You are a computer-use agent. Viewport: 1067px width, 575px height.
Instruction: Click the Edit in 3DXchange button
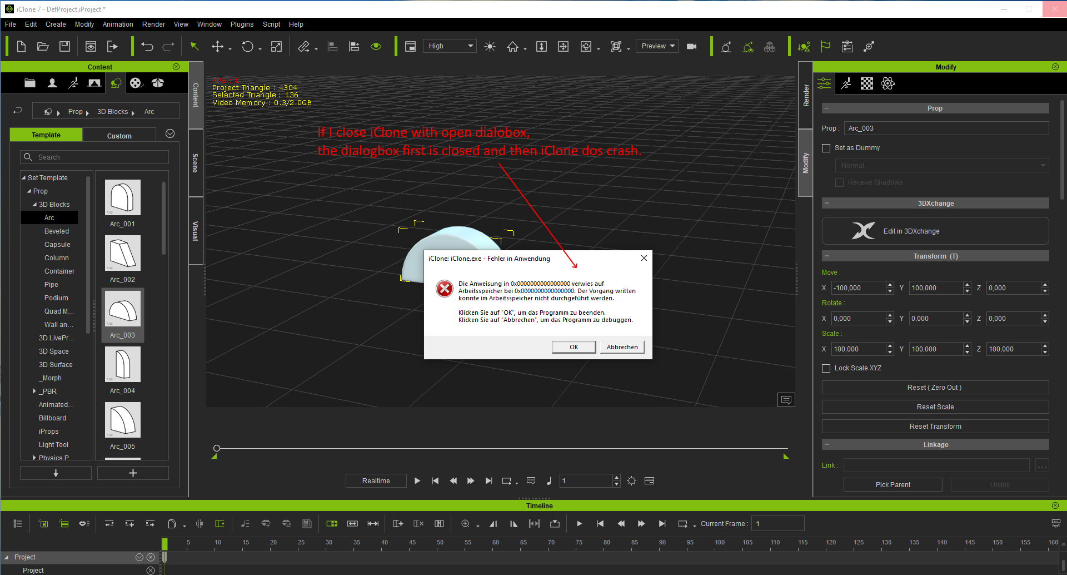[935, 231]
